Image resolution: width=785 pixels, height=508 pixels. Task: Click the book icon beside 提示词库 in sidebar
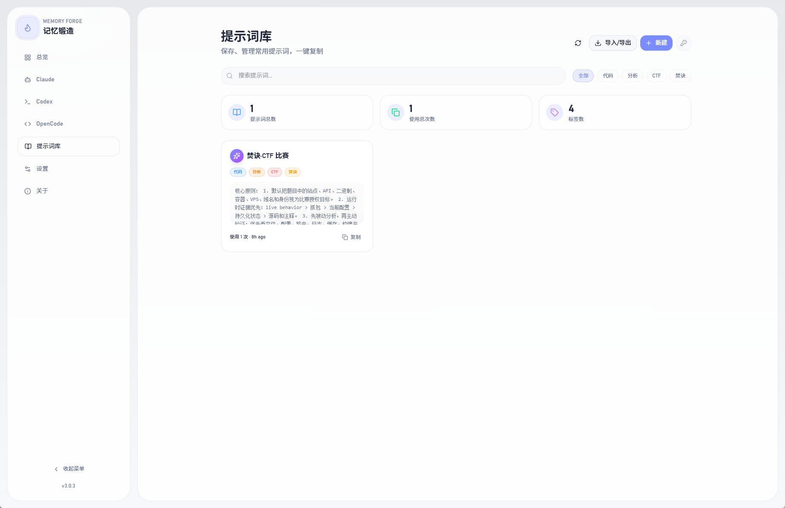(28, 146)
